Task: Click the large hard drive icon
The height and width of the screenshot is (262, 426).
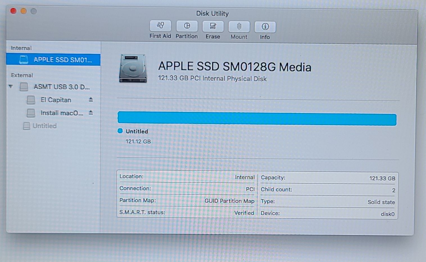Action: pos(133,69)
